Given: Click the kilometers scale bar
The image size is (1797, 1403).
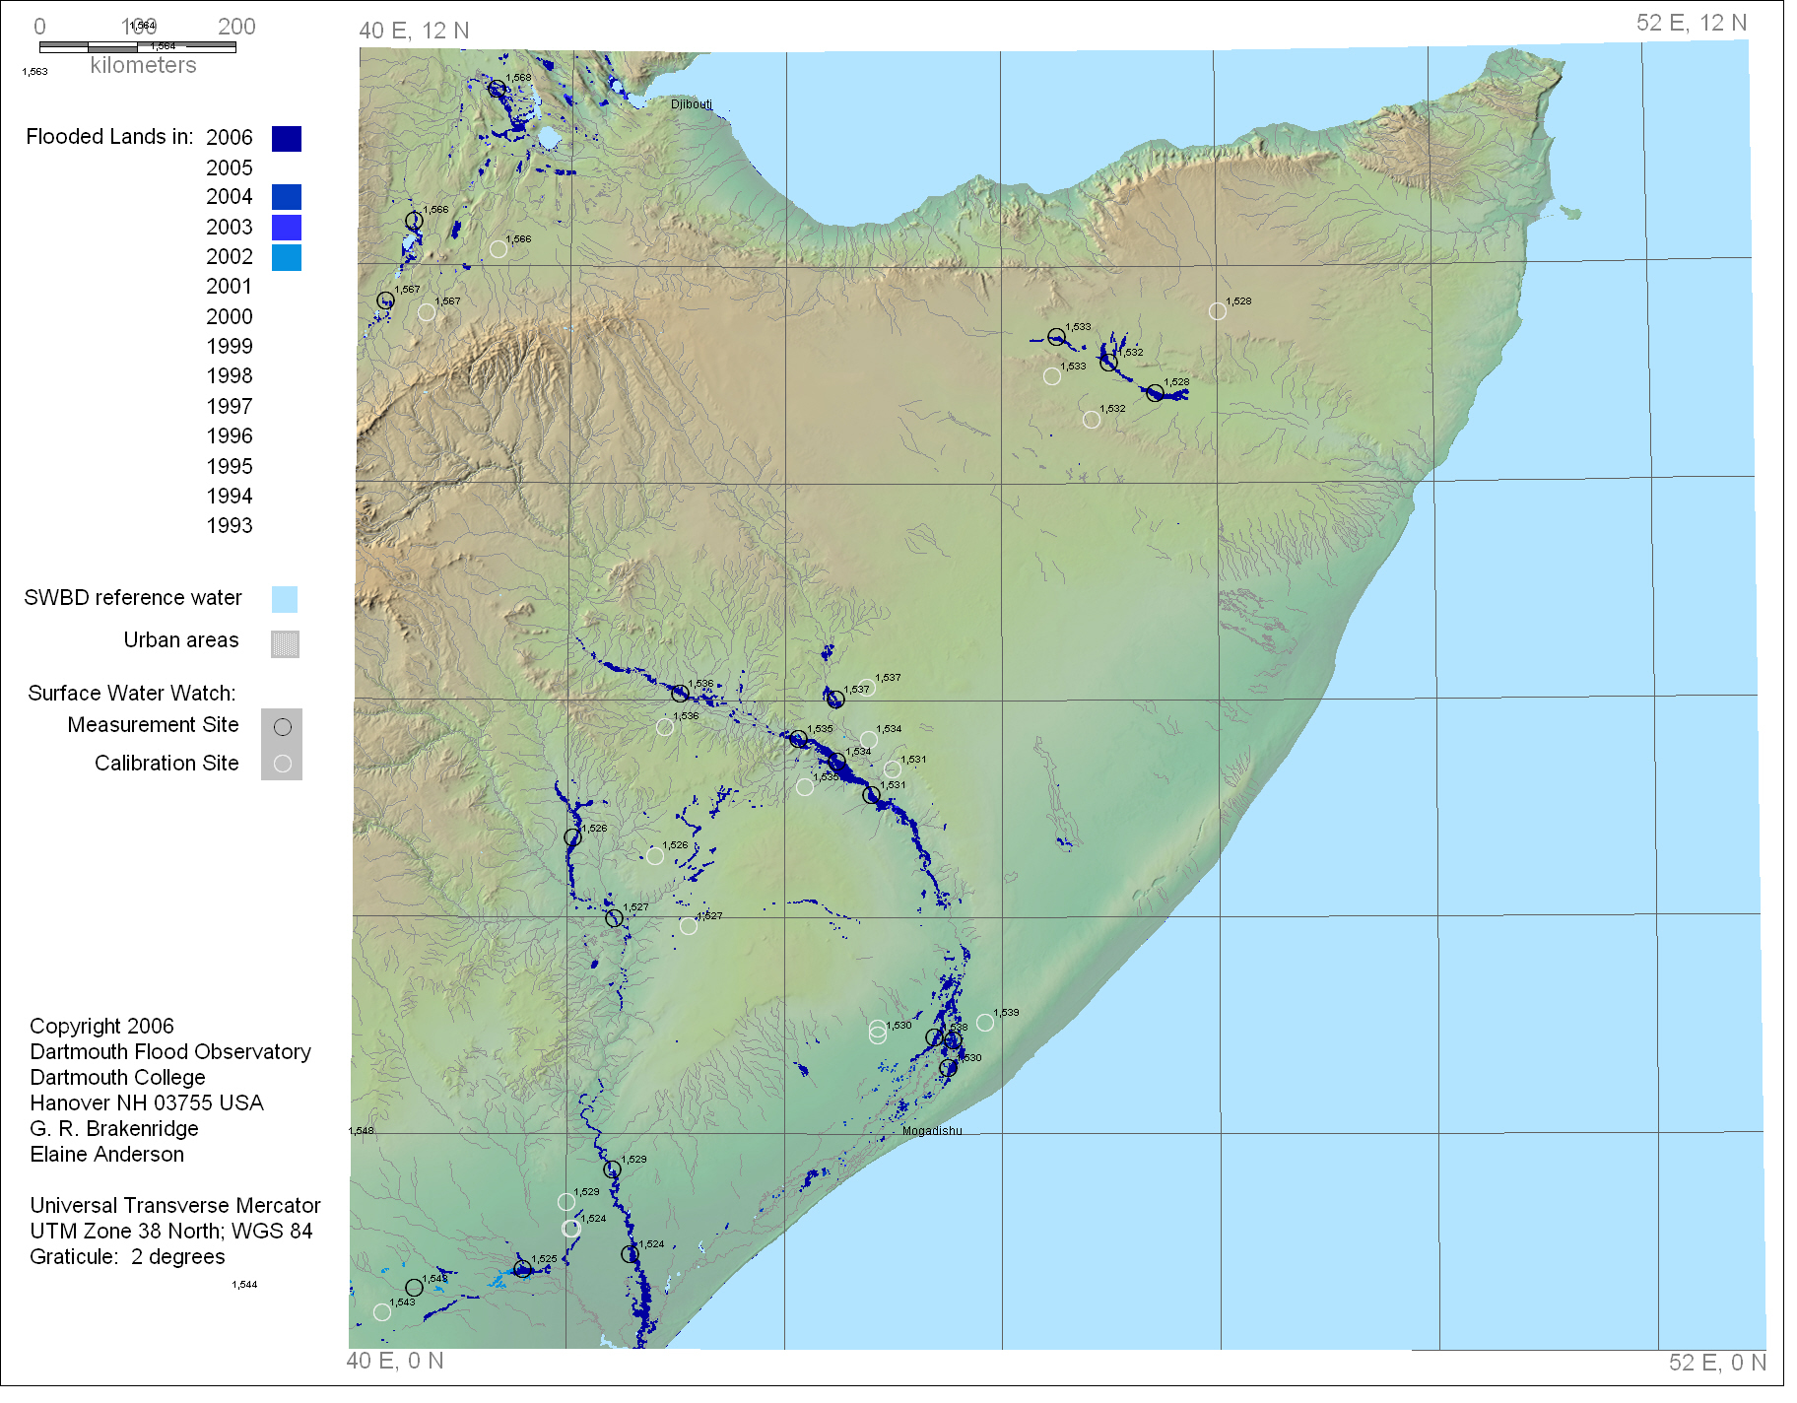Looking at the screenshot, I should (x=138, y=46).
